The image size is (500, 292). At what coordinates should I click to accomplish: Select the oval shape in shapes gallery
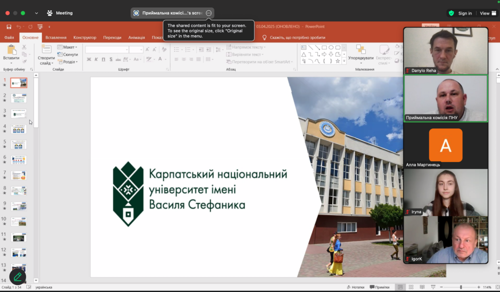coord(331,47)
